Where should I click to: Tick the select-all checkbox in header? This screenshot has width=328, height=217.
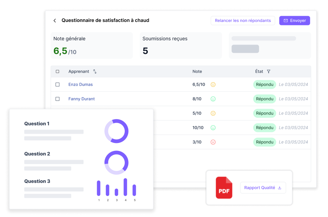click(58, 72)
